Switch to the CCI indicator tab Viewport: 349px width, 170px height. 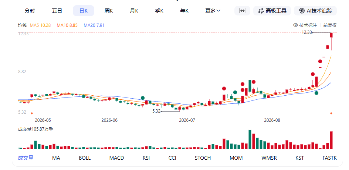pos(172,158)
